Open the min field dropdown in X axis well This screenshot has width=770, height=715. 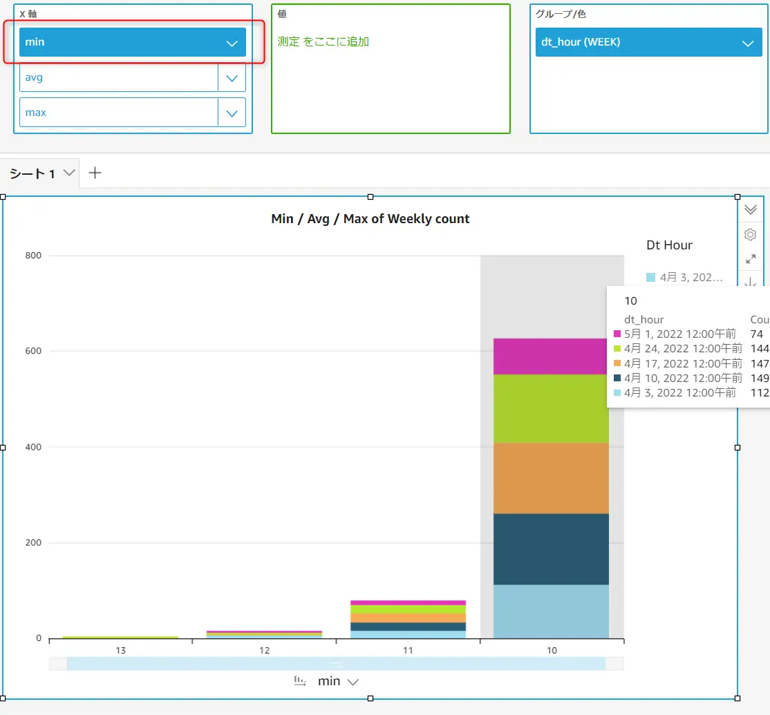tap(232, 43)
